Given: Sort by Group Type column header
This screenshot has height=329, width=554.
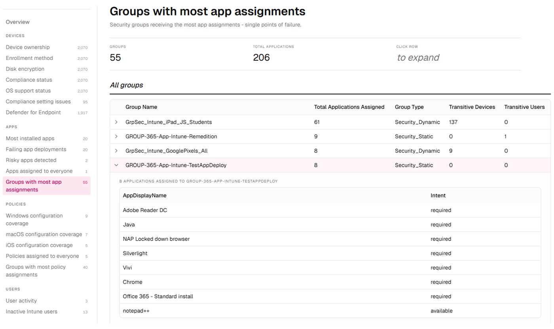Looking at the screenshot, I should tap(409, 107).
